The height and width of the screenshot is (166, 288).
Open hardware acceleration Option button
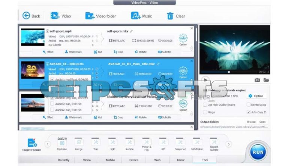pyautogui.click(x=256, y=96)
